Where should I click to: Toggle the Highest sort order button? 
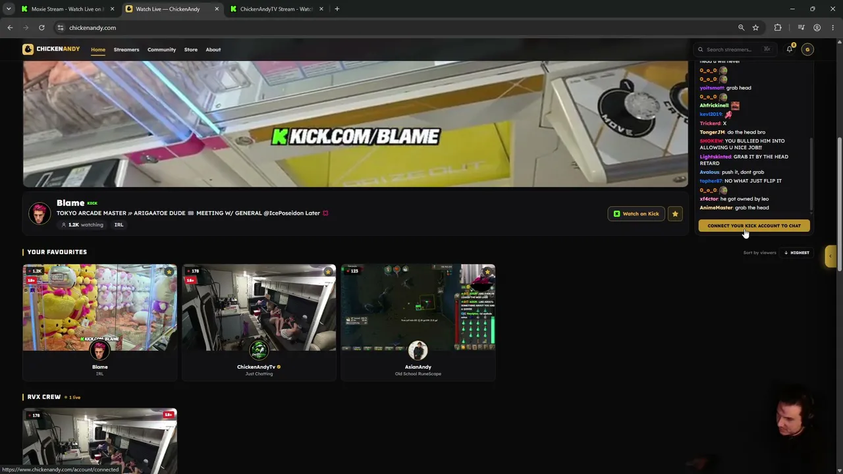(x=797, y=253)
